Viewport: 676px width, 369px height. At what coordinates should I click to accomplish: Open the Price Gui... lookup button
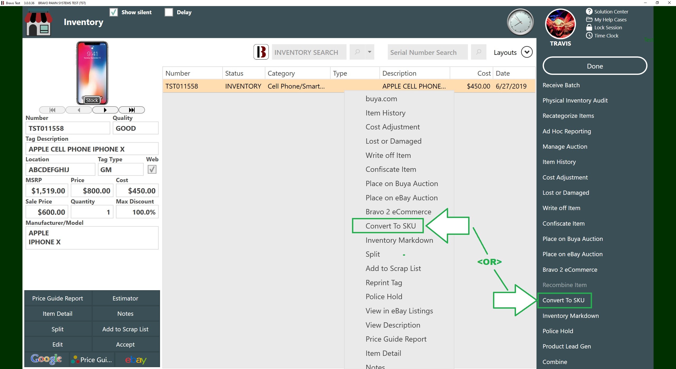tap(92, 360)
